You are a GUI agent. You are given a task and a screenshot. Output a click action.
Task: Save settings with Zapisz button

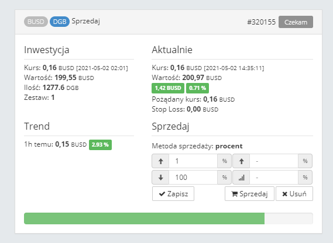(173, 193)
